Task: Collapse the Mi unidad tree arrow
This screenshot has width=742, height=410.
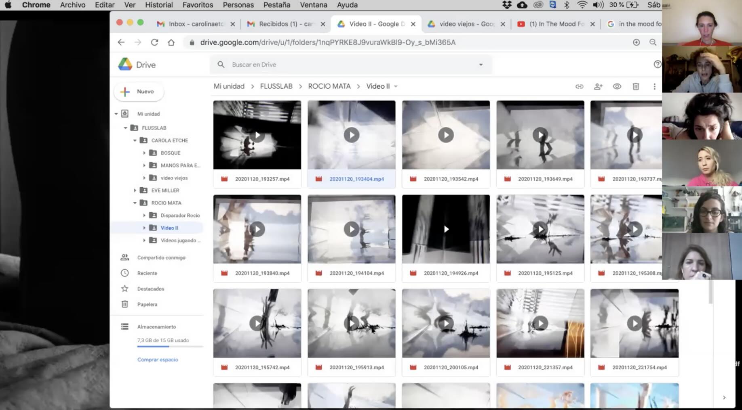Action: pos(116,114)
